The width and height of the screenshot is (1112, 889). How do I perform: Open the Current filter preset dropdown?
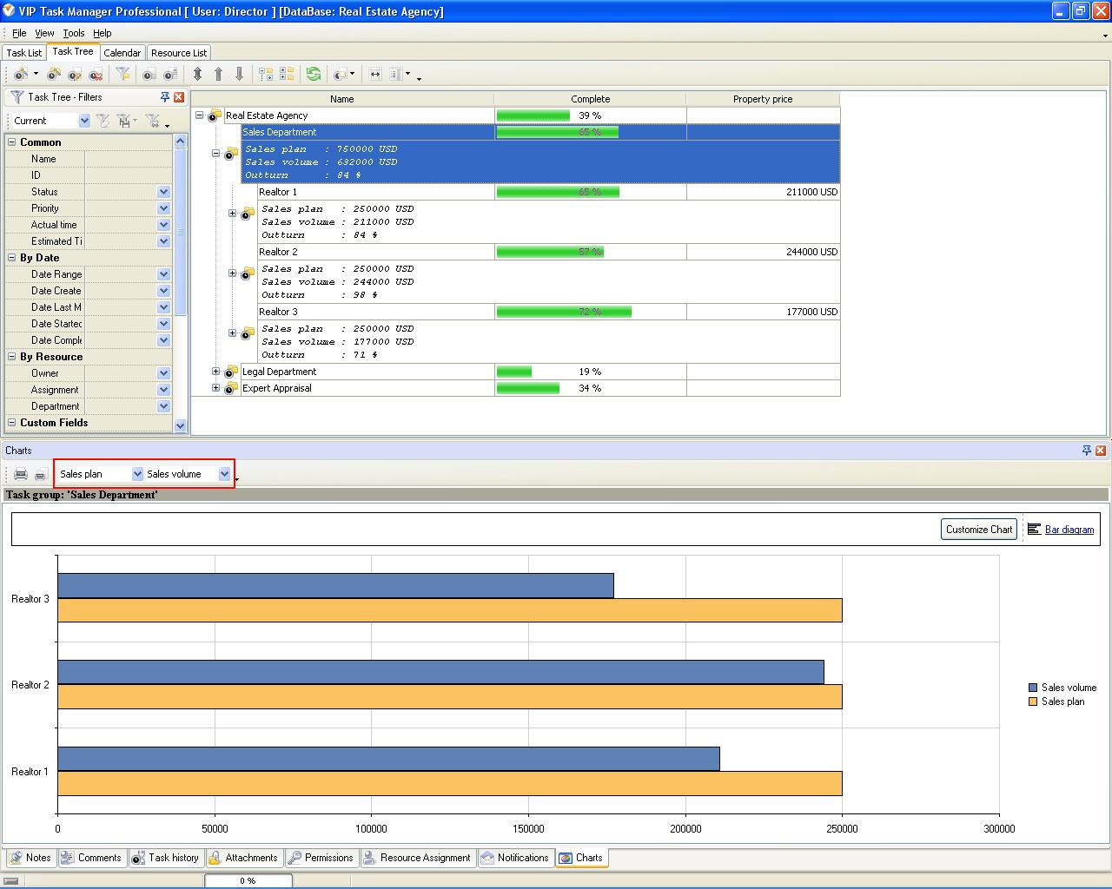click(x=84, y=121)
